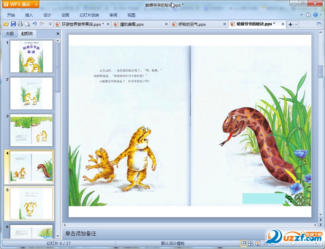
Task: Select slide 3 thumbnail
Action: pyautogui.click(x=31, y=130)
